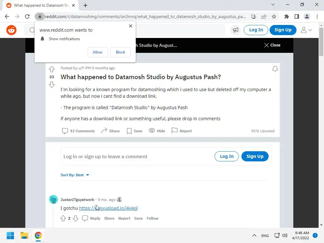
Task: Upvote JustanITguyatwork's comment
Action: (x=63, y=218)
